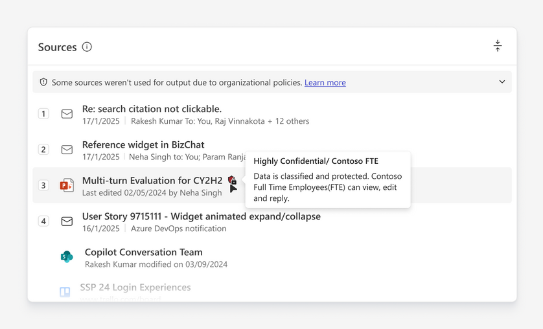Open User Story 9715111 widget notification
Viewport: 543px width, 329px height.
[x=201, y=216]
